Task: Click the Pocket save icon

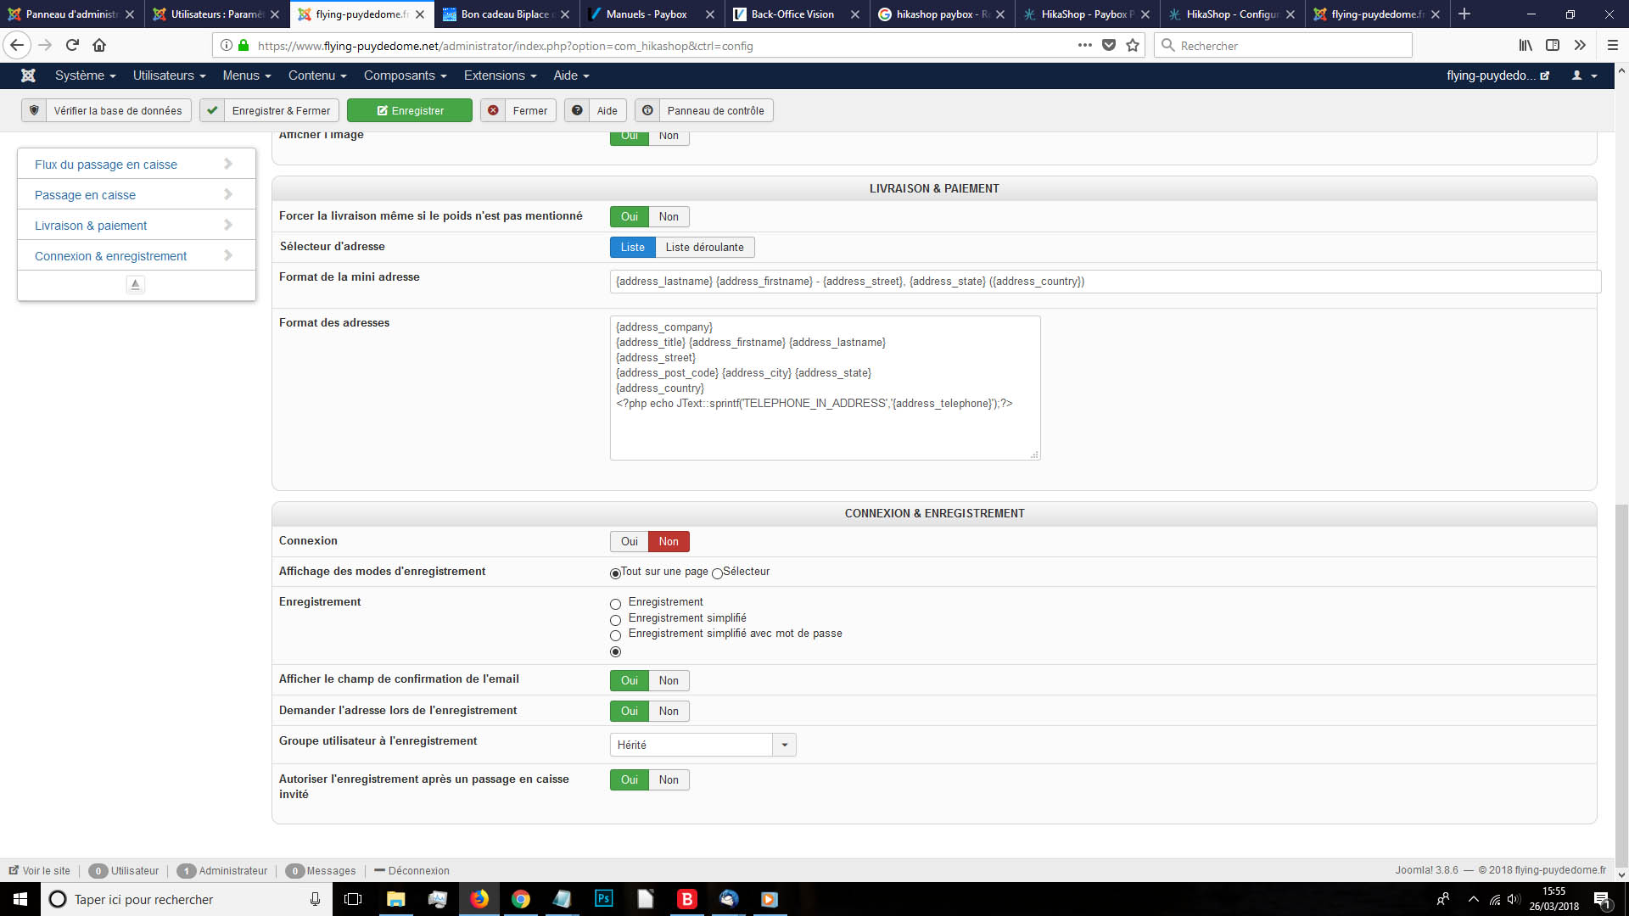Action: pos(1108,46)
